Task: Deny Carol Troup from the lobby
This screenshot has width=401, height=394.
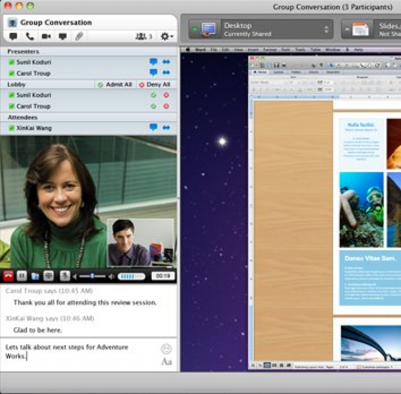Action: [x=166, y=106]
